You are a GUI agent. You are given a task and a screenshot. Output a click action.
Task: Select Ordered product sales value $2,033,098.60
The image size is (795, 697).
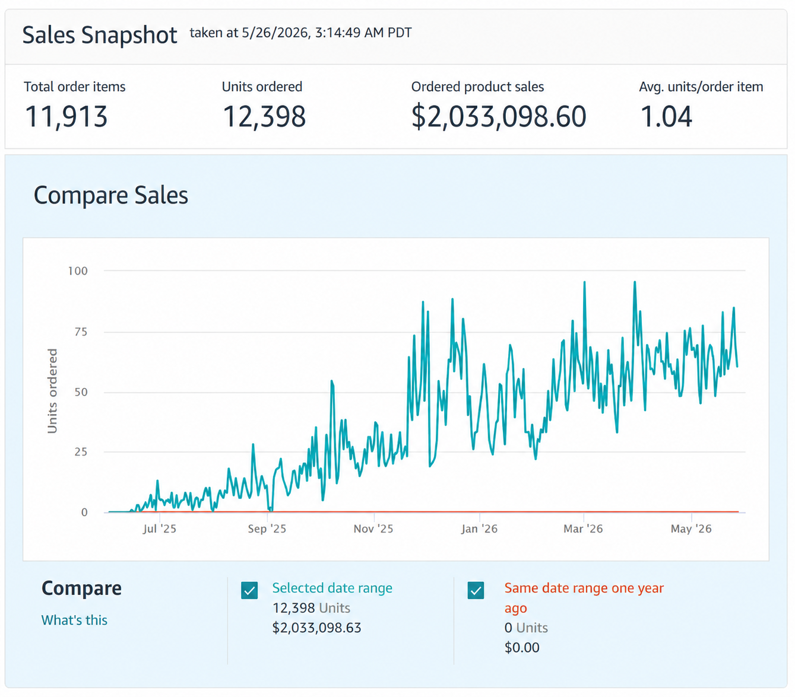pos(499,116)
